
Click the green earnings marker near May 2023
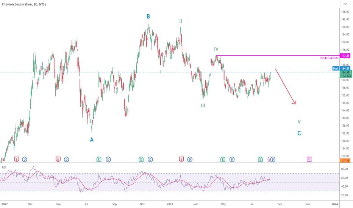click(223, 160)
